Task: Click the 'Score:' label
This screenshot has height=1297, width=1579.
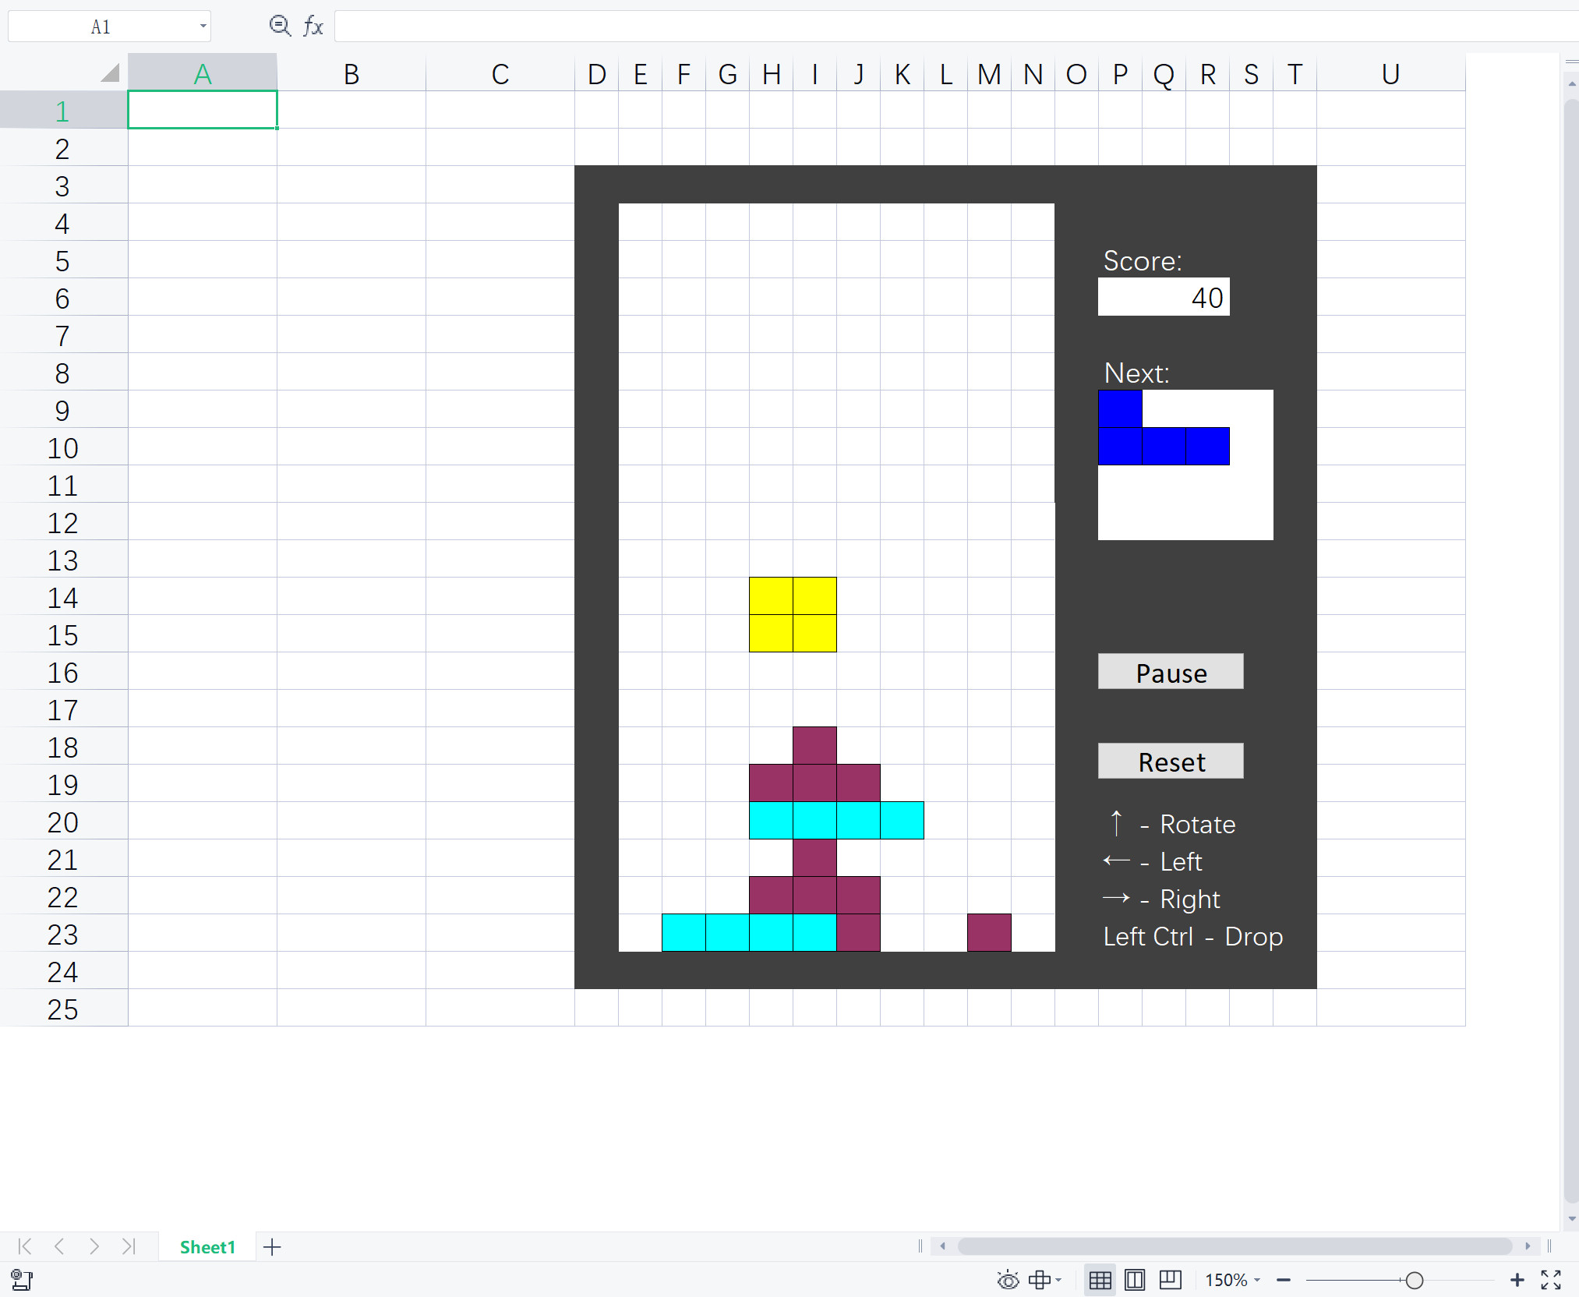Action: click(x=1143, y=260)
